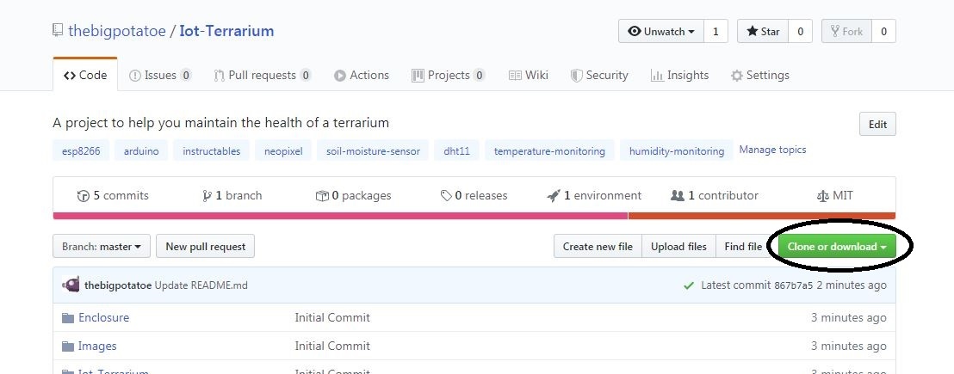Screen dimensions: 954x374
Task: Show watchers count 1
Action: pyautogui.click(x=715, y=32)
